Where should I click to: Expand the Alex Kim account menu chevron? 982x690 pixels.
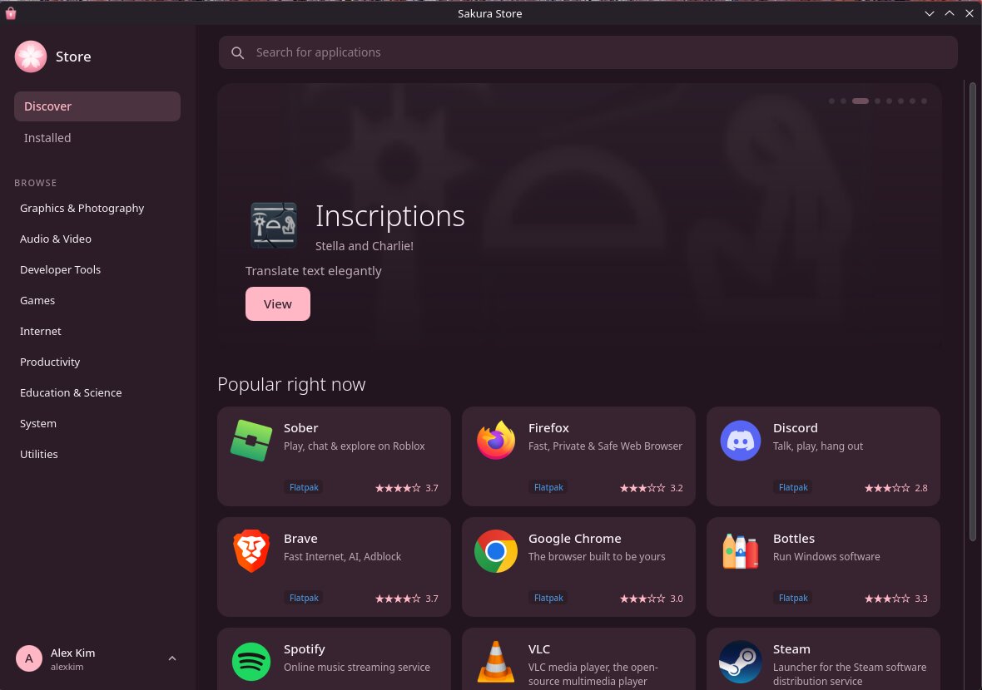pyautogui.click(x=172, y=658)
